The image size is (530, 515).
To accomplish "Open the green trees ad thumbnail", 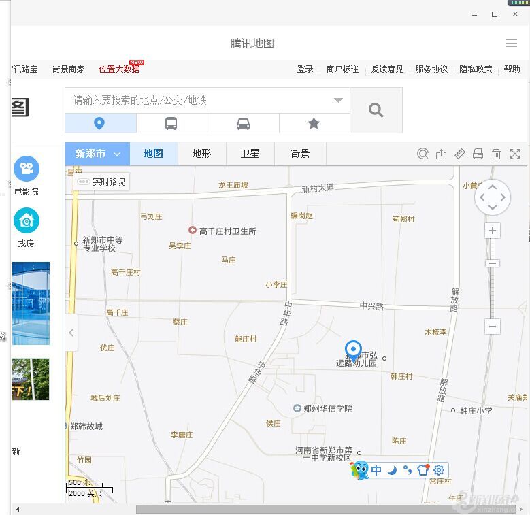I will (x=31, y=379).
